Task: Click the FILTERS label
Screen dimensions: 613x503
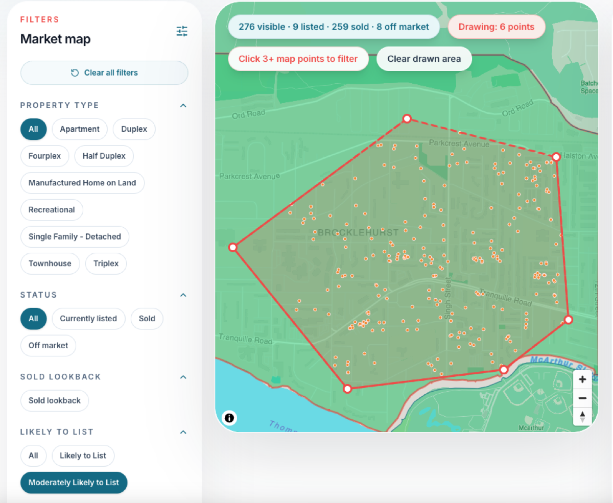Action: [40, 19]
